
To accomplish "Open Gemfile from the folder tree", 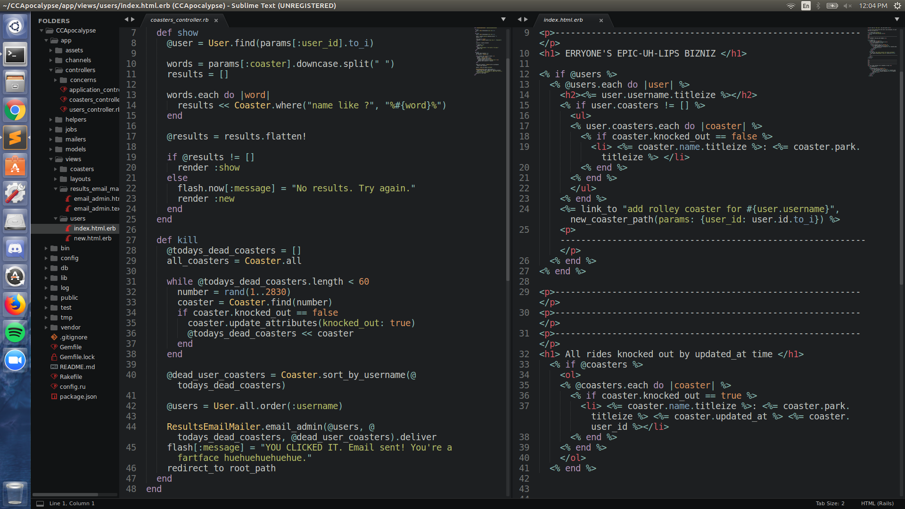I will click(71, 347).
